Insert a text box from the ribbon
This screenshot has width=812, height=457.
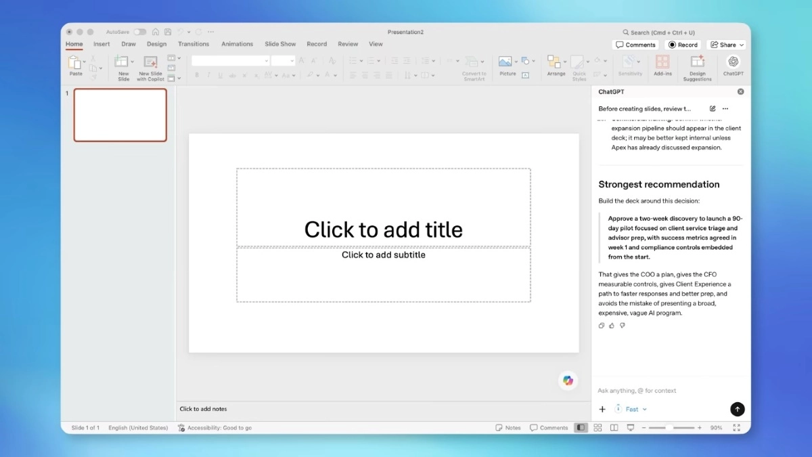(x=525, y=75)
